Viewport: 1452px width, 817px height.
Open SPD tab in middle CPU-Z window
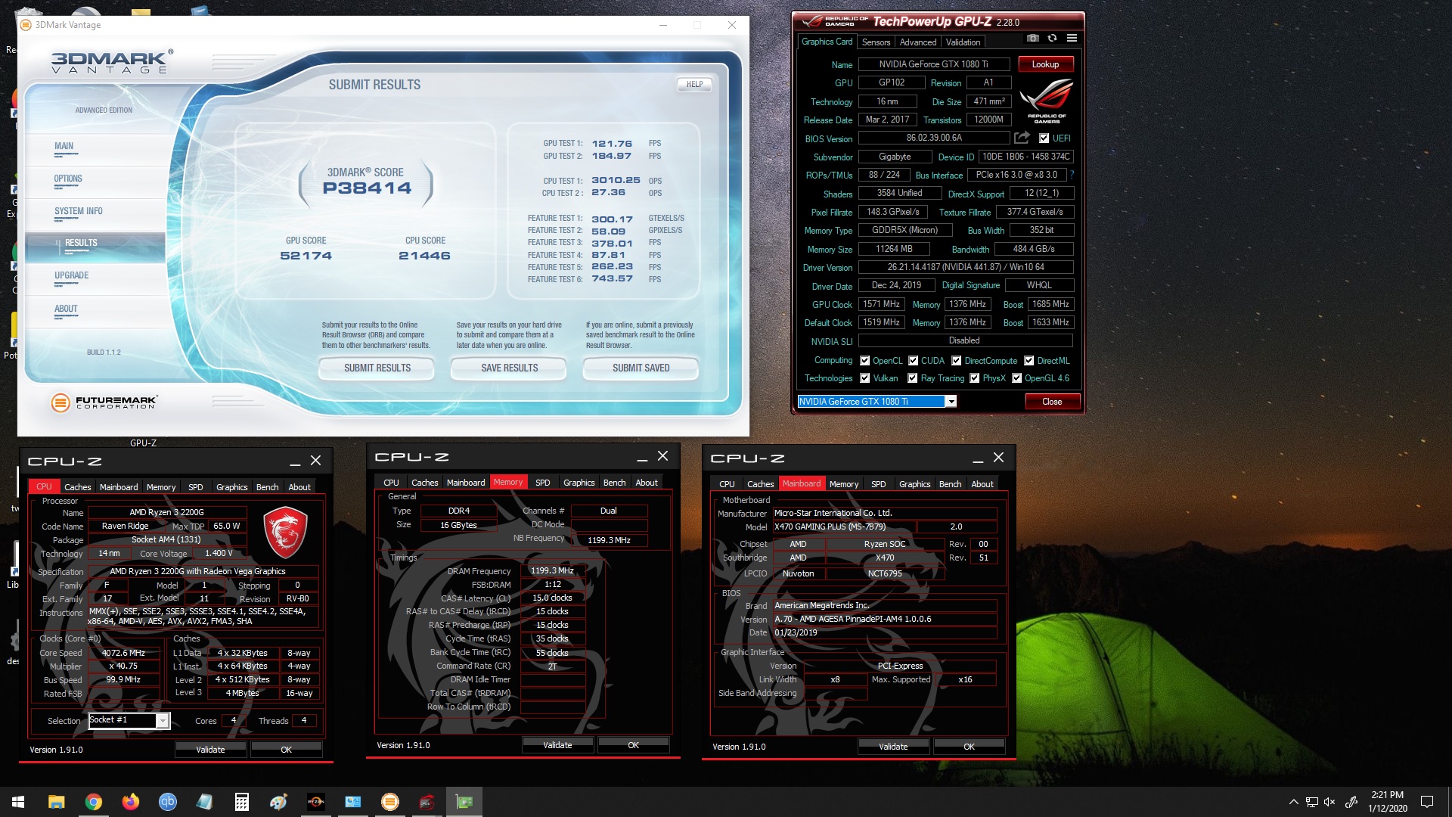click(542, 483)
